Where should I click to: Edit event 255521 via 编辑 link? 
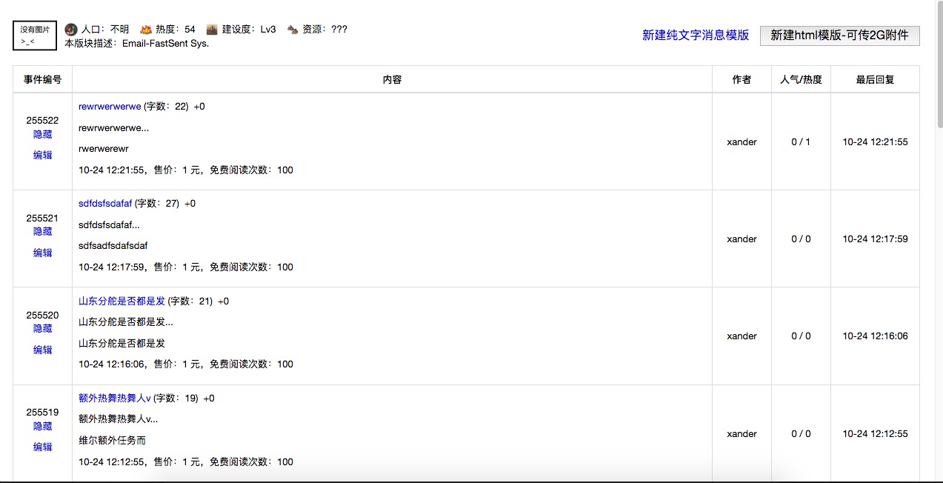(42, 253)
